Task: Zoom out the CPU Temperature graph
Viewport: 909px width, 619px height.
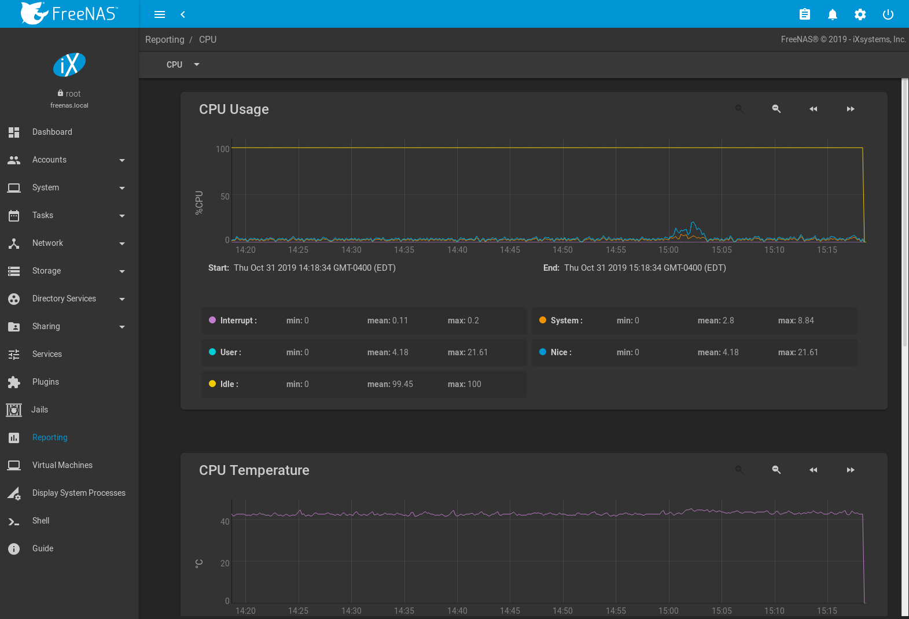Action: coord(776,470)
